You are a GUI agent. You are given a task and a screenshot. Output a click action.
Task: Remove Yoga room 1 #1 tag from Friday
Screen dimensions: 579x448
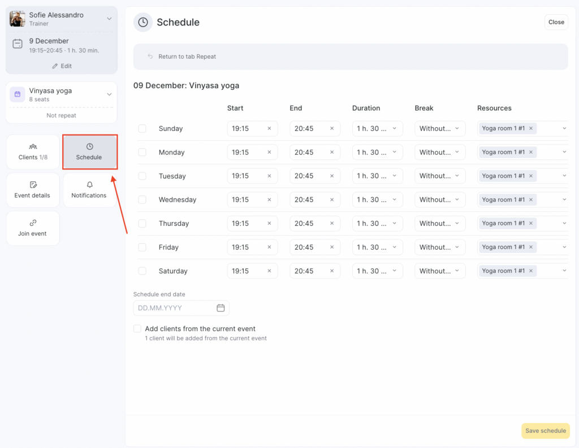pos(531,247)
